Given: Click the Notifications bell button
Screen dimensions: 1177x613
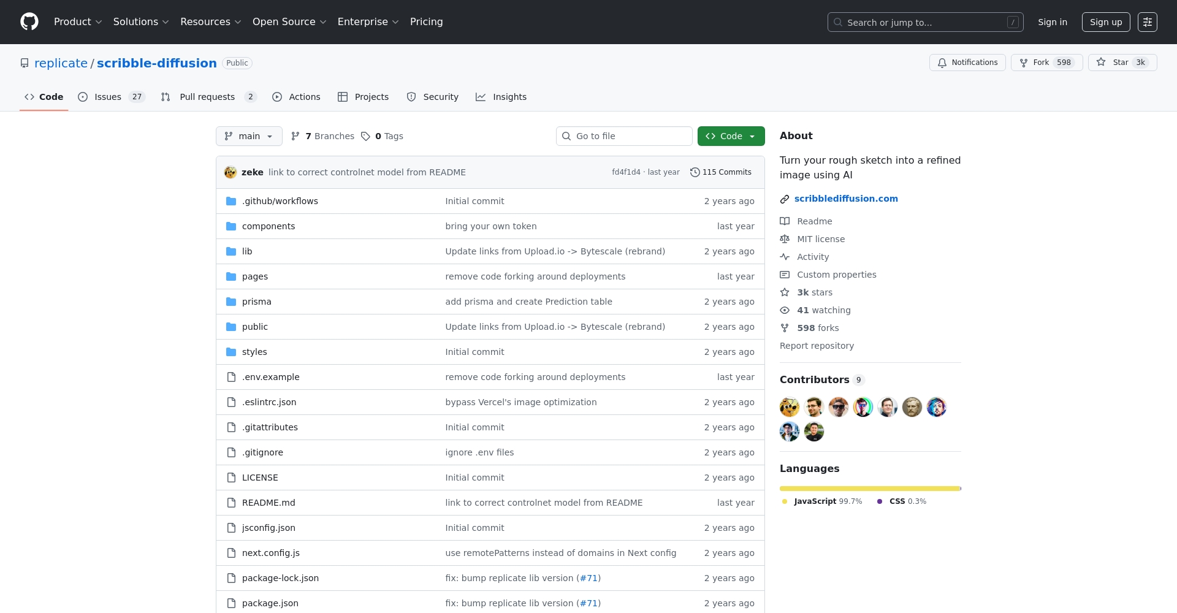Looking at the screenshot, I should 967,63.
